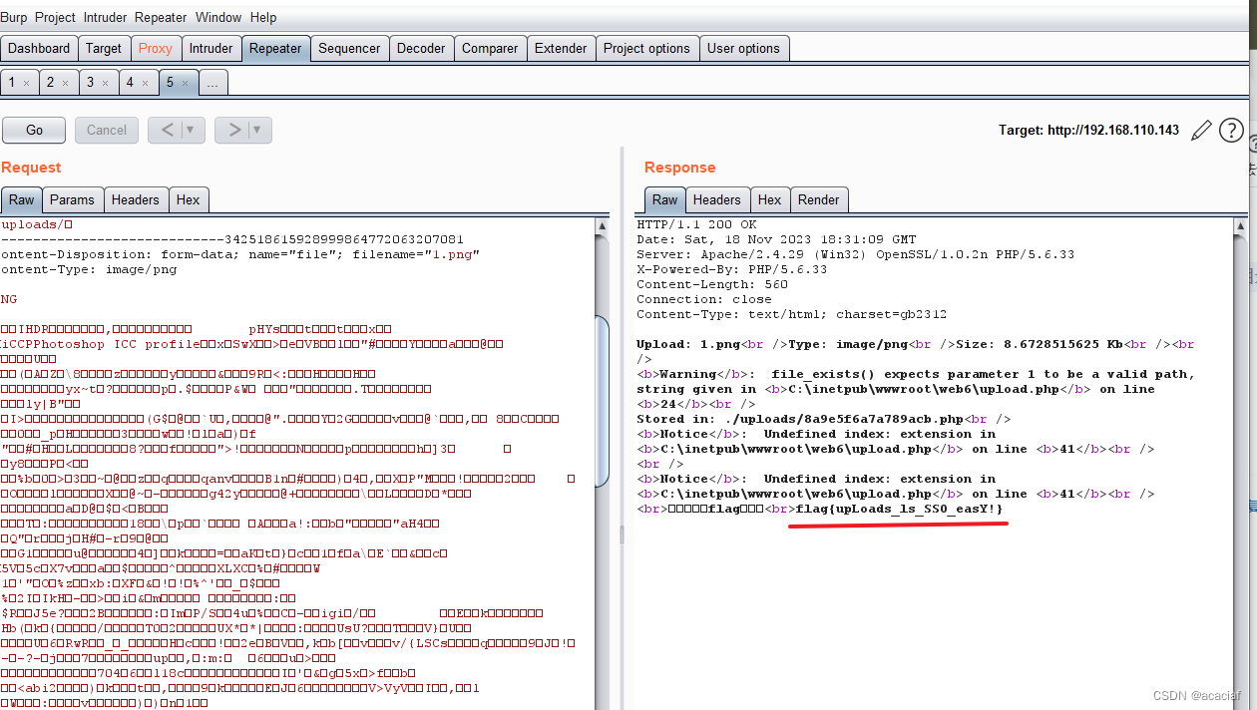Show the Render view of the response
Image resolution: width=1257 pixels, height=710 pixels.
pyautogui.click(x=818, y=199)
